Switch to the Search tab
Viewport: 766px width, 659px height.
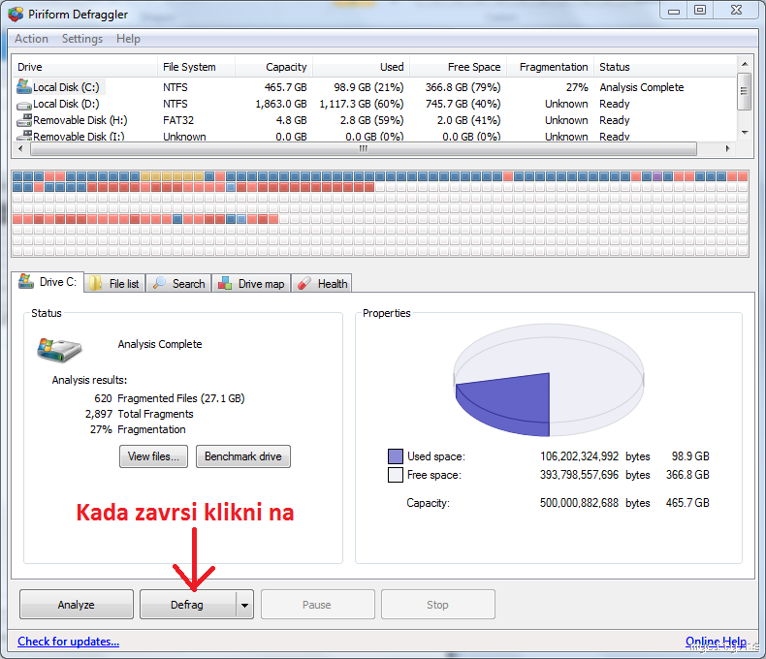pos(178,283)
